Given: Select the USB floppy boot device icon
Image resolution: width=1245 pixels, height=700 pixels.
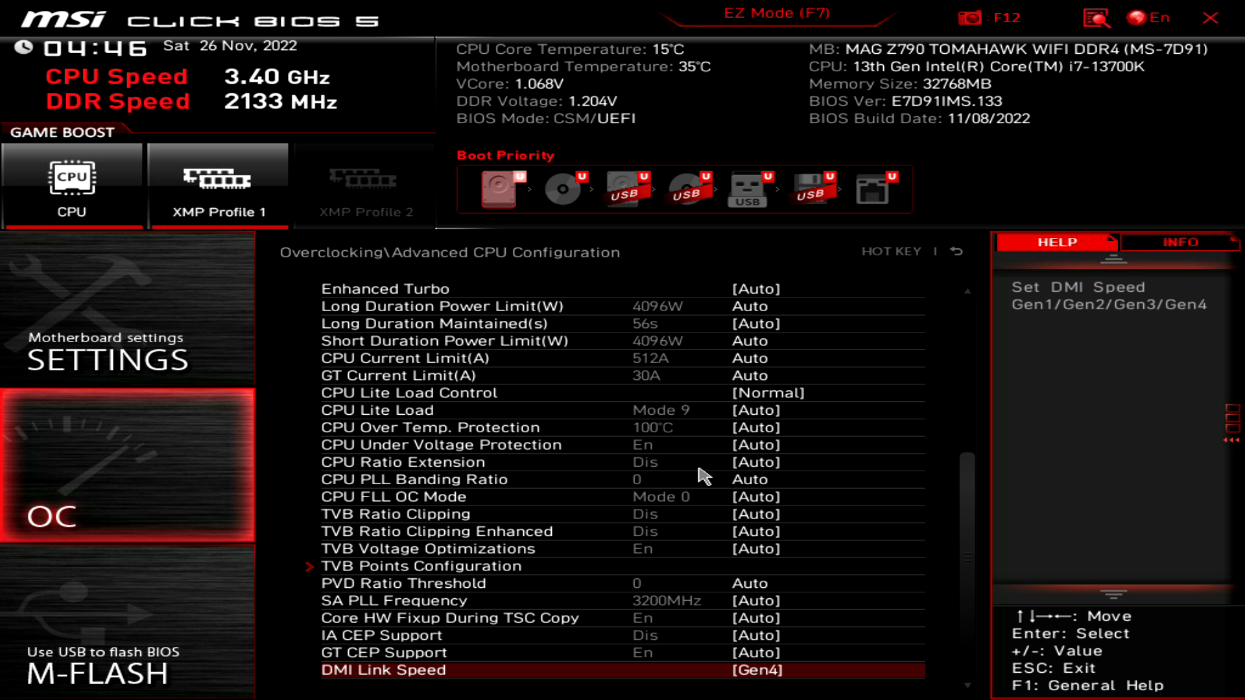Looking at the screenshot, I should tap(812, 189).
